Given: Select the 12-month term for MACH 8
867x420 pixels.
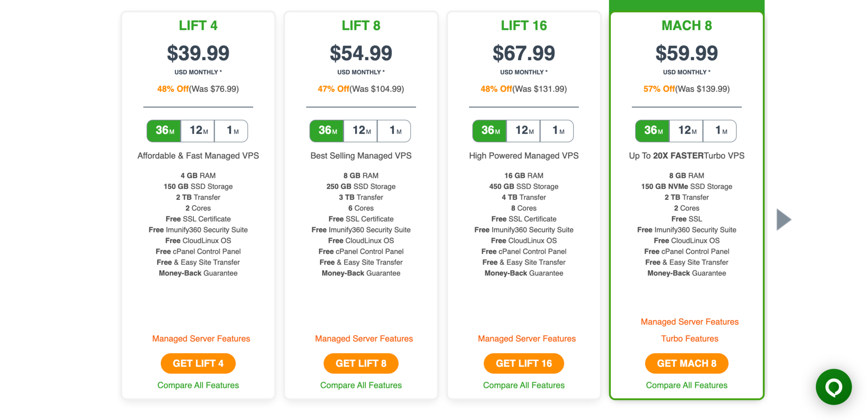Looking at the screenshot, I should tap(686, 131).
